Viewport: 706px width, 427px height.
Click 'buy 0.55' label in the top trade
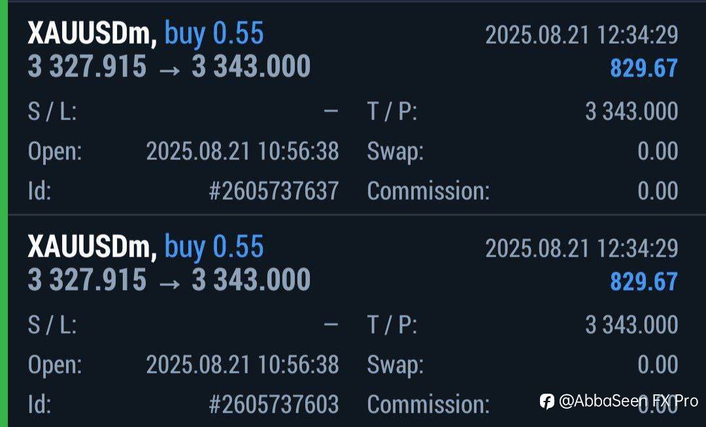214,33
